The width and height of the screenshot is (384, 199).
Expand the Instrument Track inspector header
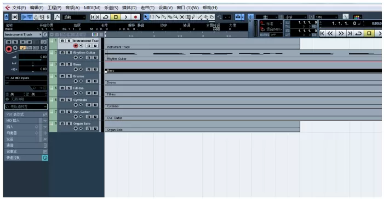[x=24, y=35]
